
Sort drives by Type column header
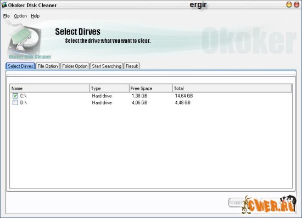click(x=109, y=88)
